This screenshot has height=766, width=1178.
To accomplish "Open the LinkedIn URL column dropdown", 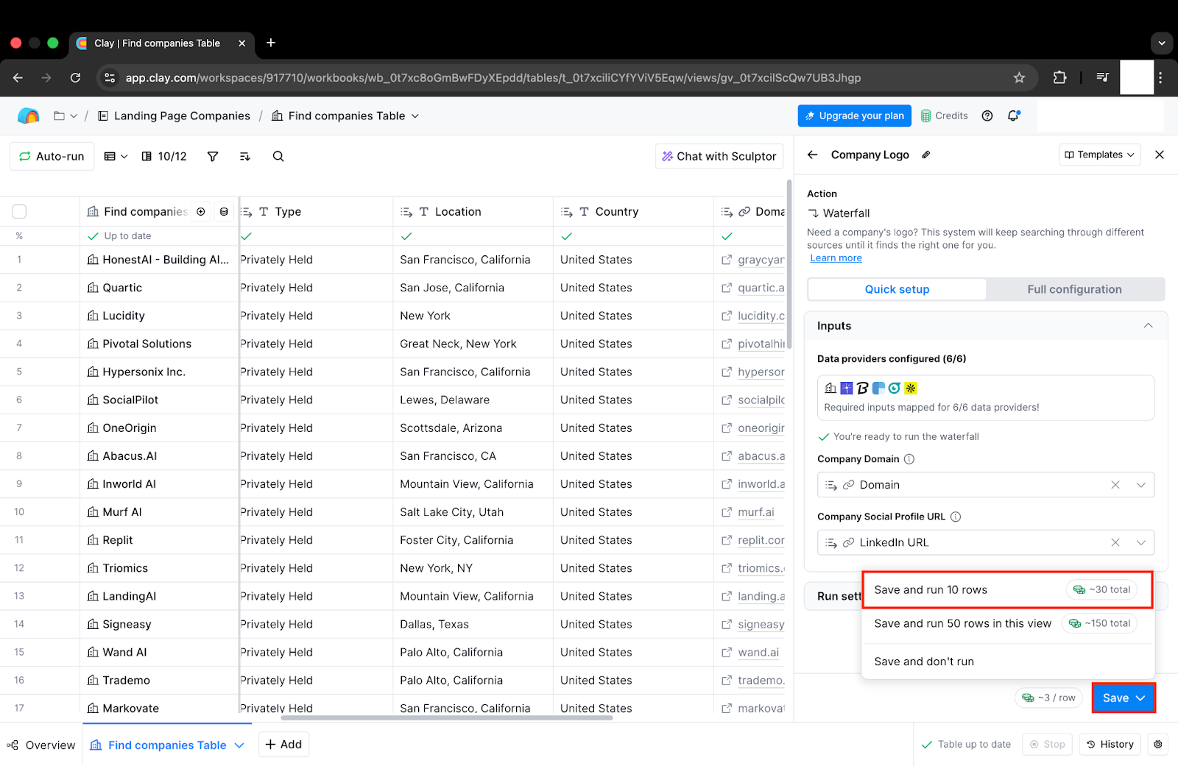I will pyautogui.click(x=1140, y=542).
